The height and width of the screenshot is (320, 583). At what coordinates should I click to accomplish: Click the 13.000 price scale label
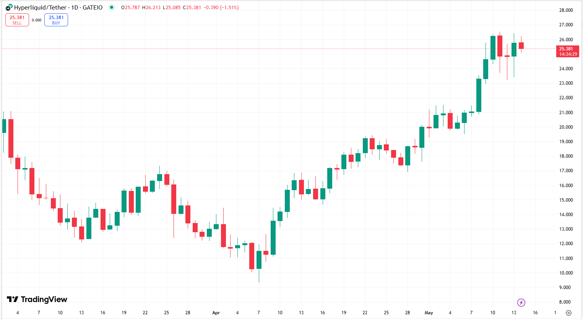(566, 229)
